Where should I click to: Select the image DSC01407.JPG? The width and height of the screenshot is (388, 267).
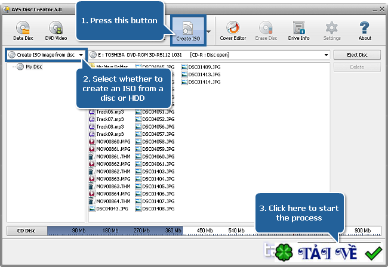tap(155, 201)
